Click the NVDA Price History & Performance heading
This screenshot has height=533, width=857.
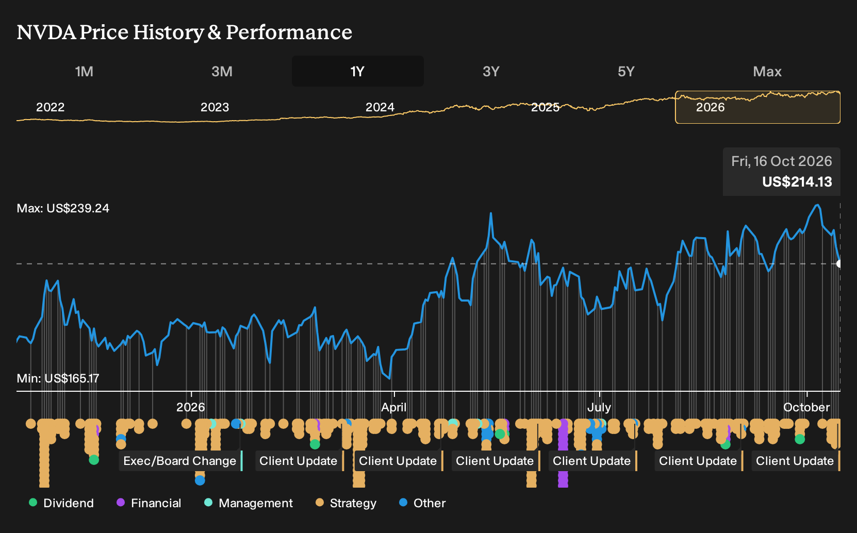(185, 32)
